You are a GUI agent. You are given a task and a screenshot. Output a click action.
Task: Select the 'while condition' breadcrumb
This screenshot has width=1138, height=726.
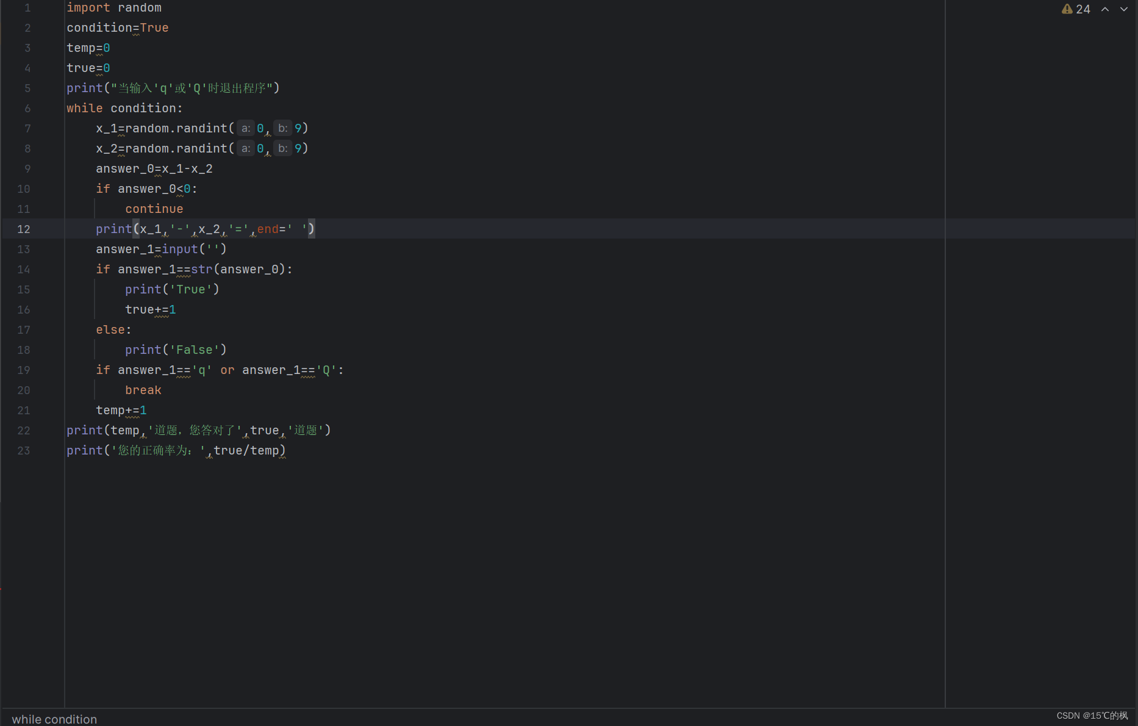click(54, 719)
